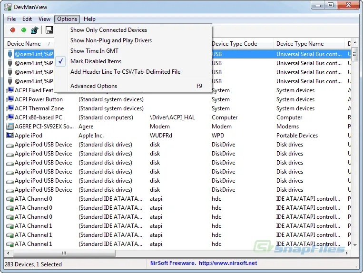Screen dimensions: 363x273
Task: Click the red Disable Selected Devices icon
Action: coord(13,30)
